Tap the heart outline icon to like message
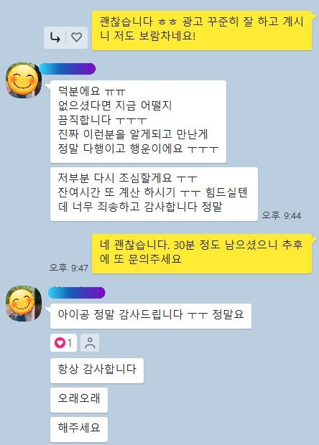The width and height of the screenshot is (319, 445). pyautogui.click(x=76, y=37)
